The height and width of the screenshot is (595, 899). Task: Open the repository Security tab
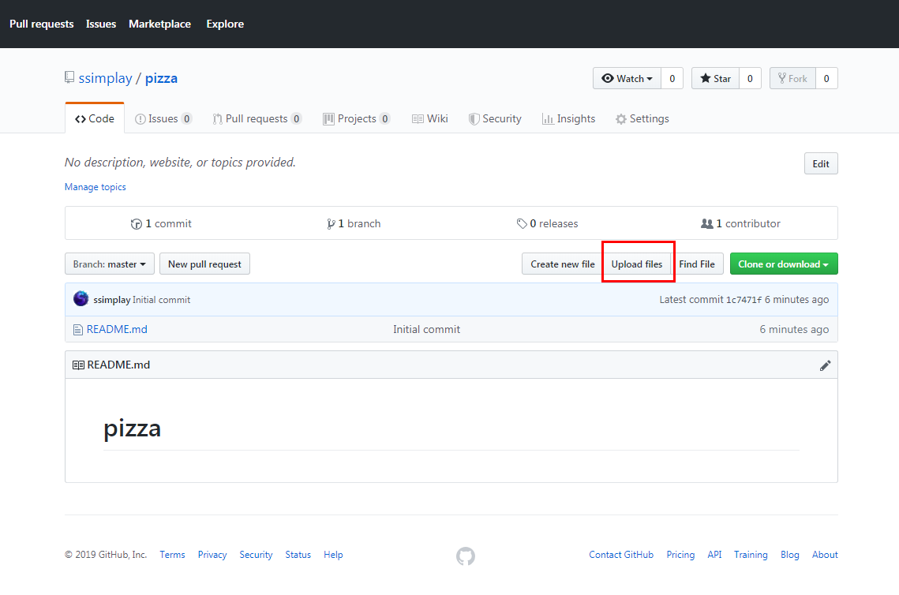pyautogui.click(x=495, y=118)
